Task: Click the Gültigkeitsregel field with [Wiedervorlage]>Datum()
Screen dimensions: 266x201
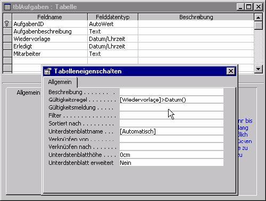Action: click(x=171, y=100)
